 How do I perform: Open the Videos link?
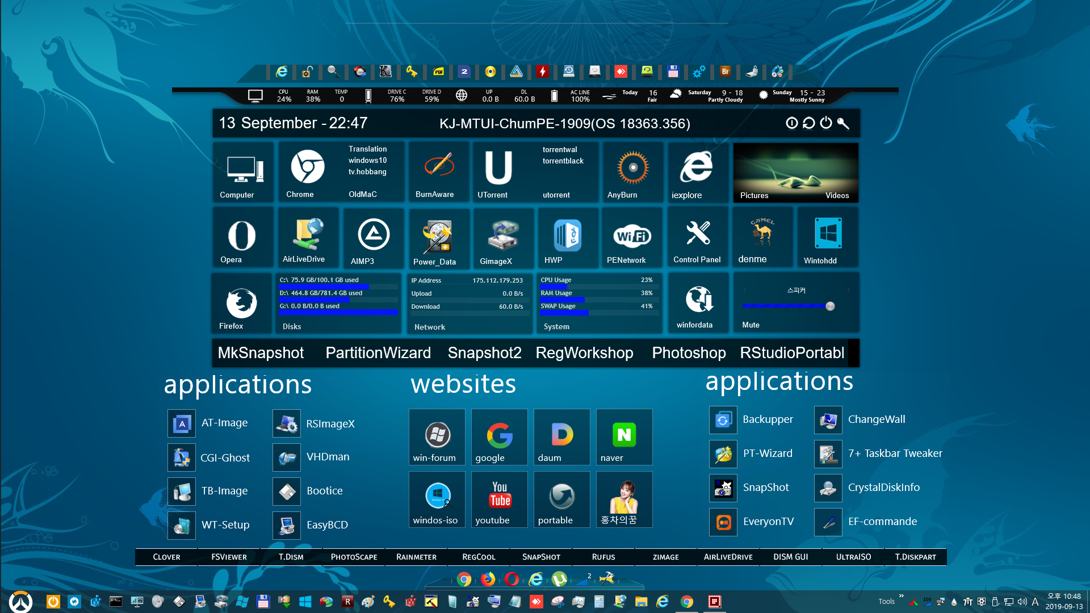click(x=837, y=195)
